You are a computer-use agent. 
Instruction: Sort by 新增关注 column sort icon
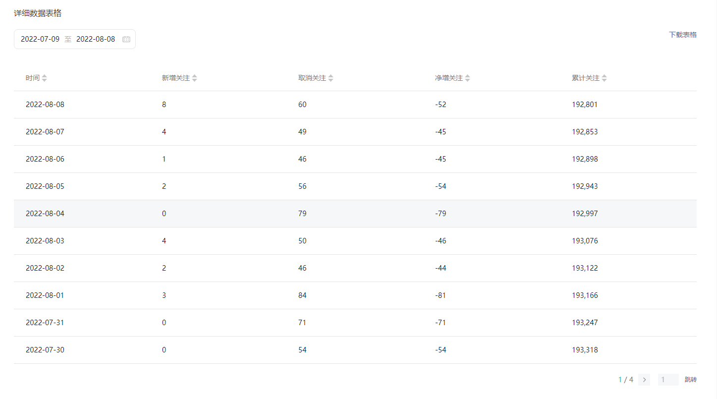coord(195,78)
